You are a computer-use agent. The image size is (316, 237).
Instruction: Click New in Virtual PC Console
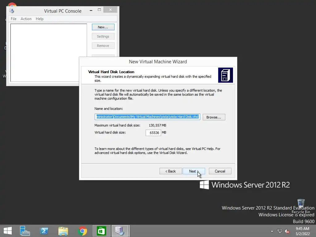point(103,27)
